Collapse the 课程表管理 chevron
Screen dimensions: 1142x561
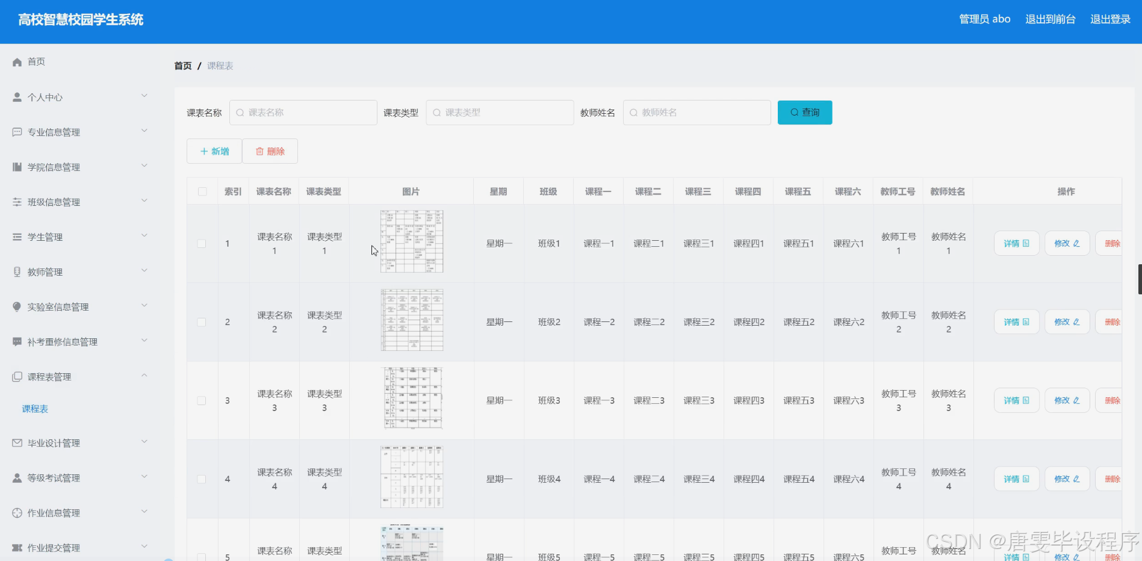(144, 375)
